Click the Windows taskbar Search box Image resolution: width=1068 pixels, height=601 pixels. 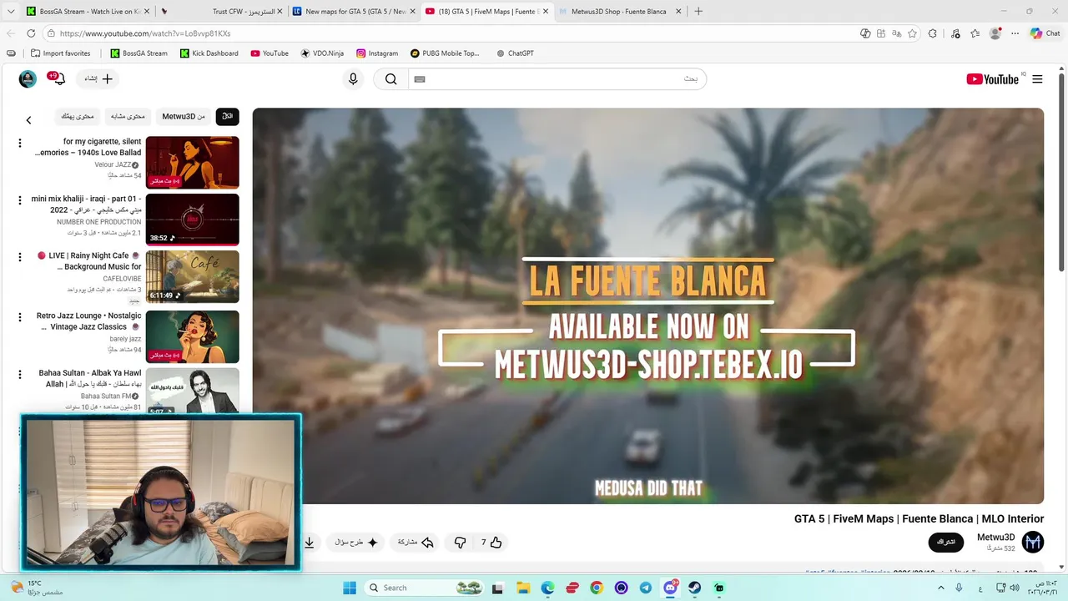click(426, 588)
